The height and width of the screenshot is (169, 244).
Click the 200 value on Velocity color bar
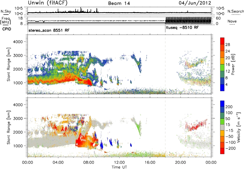click(x=229, y=107)
